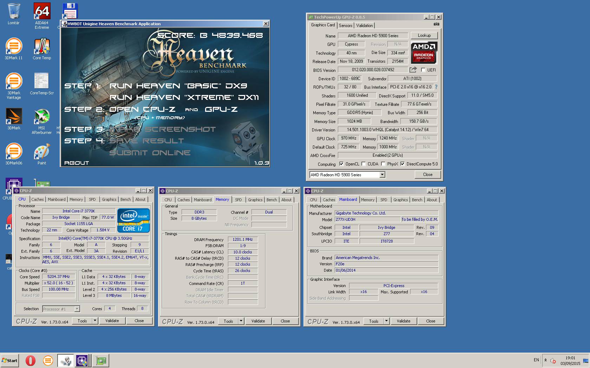This screenshot has height=368, width=590.
Task: Launch the 3DMark desktop shortcut
Action: coord(14,119)
